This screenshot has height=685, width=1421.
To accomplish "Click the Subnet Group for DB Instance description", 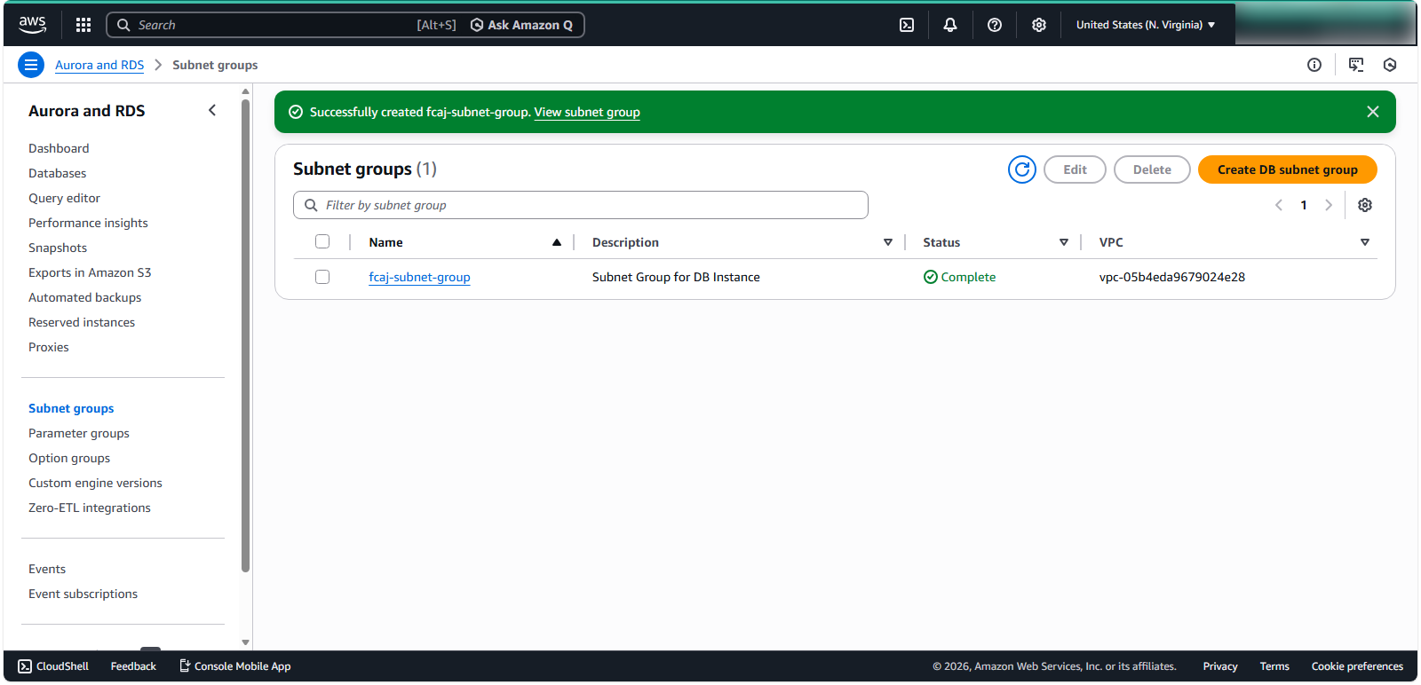I will pos(676,277).
